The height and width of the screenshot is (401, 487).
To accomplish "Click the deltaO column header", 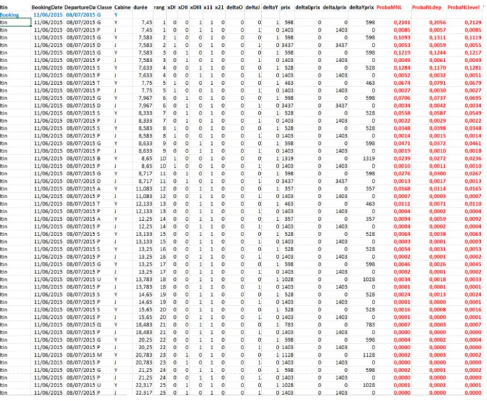I will [235, 7].
